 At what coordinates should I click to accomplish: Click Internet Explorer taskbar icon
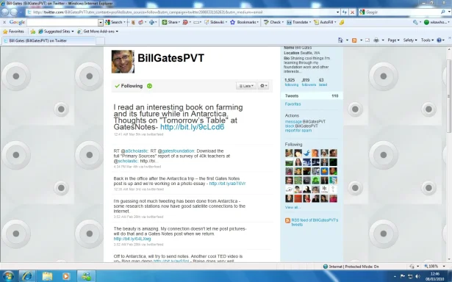[27, 276]
